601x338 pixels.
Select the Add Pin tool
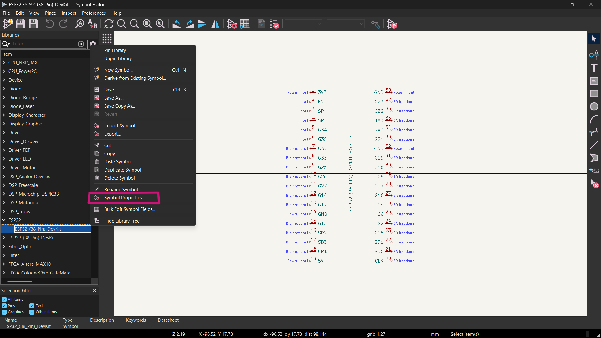(594, 54)
